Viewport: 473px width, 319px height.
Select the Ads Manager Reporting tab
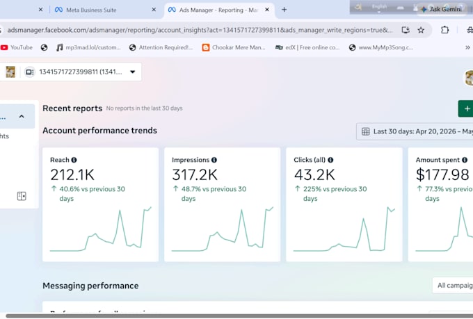point(218,10)
